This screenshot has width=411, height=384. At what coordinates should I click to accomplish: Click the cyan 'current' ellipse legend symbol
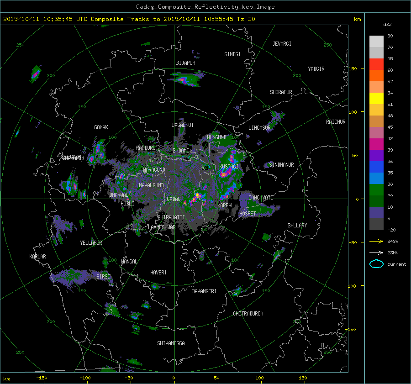[x=376, y=264]
